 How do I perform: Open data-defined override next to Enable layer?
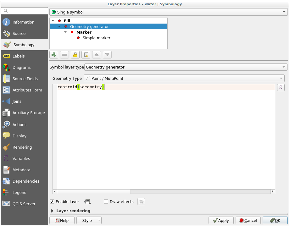coord(87,202)
